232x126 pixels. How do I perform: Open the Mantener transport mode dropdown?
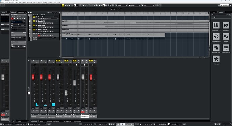coord(21,124)
